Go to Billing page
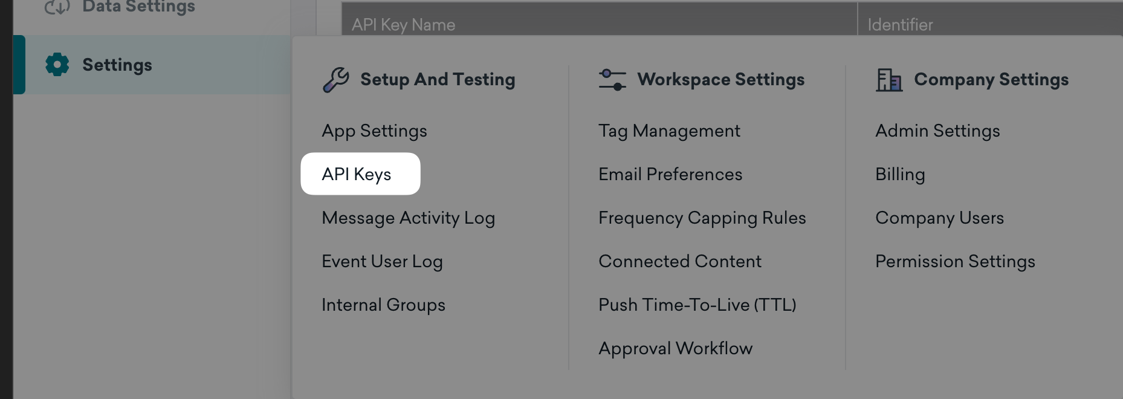Image resolution: width=1123 pixels, height=399 pixels. (x=900, y=175)
